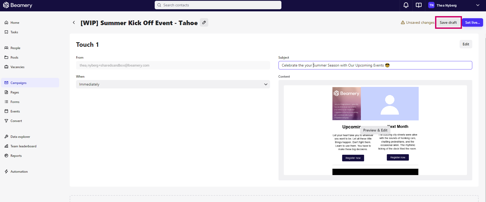
Task: Click Preview & Edit on email content
Action: pyautogui.click(x=375, y=130)
